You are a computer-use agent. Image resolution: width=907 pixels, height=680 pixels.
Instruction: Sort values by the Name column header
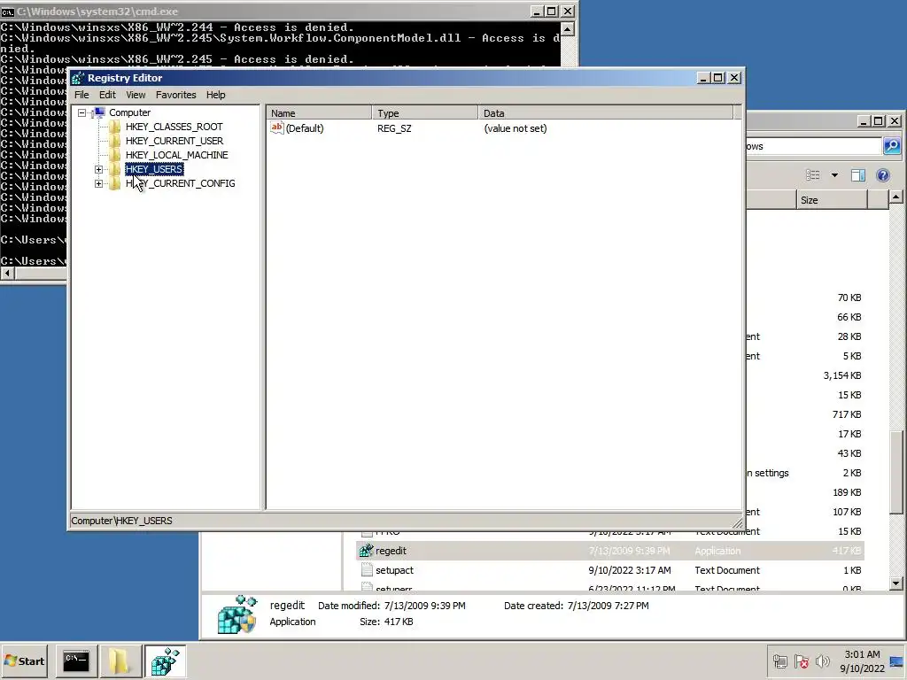click(319, 113)
